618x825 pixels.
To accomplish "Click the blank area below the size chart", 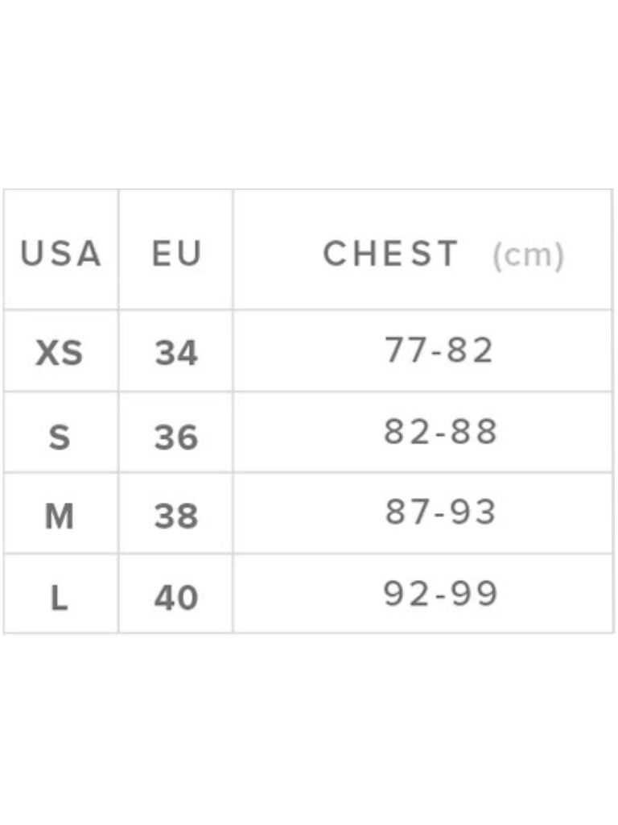I will point(309,725).
